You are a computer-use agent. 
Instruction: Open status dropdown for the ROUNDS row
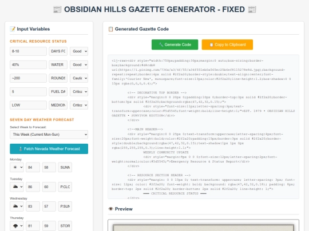pos(79,78)
